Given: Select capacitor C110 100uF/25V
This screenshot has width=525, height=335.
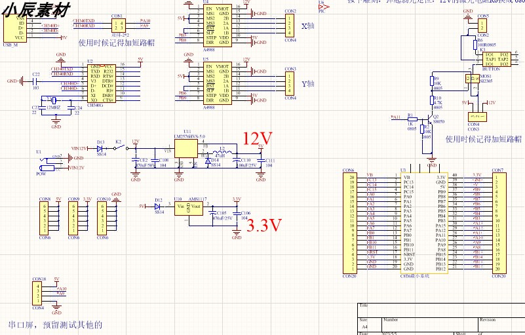Looking at the screenshot, I should pos(237,161).
